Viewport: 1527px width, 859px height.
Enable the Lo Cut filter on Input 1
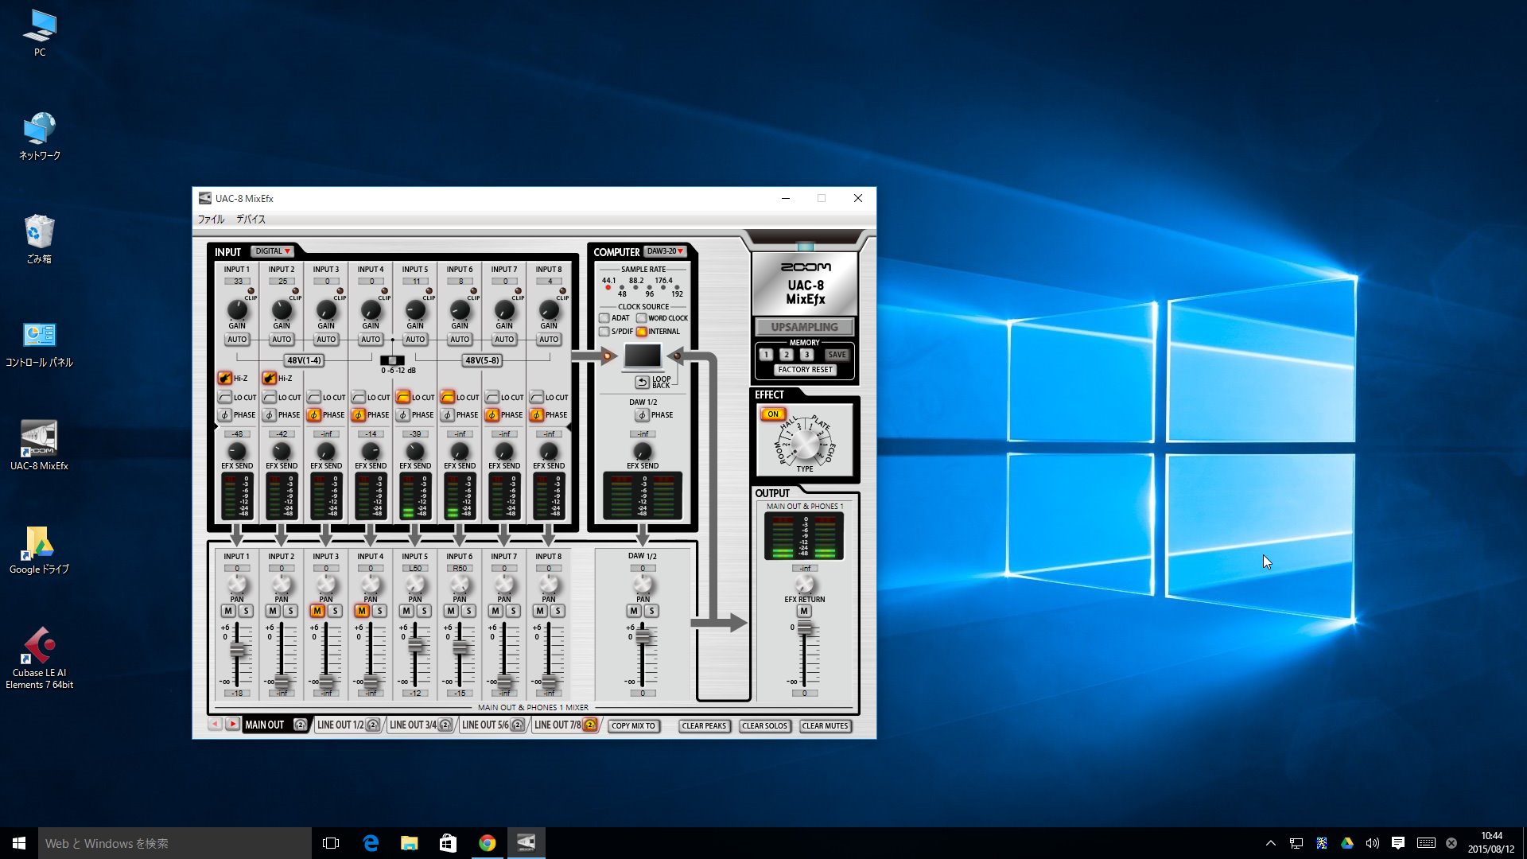pyautogui.click(x=224, y=397)
